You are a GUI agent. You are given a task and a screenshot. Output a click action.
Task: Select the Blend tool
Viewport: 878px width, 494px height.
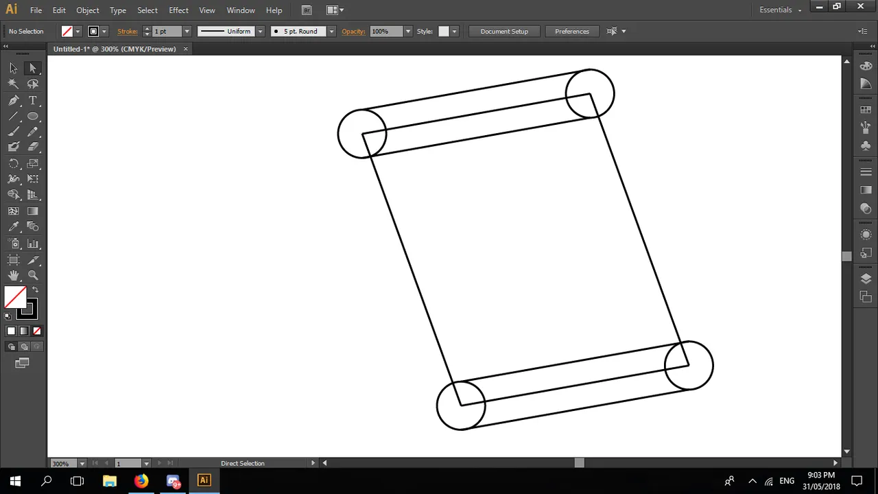tap(32, 227)
